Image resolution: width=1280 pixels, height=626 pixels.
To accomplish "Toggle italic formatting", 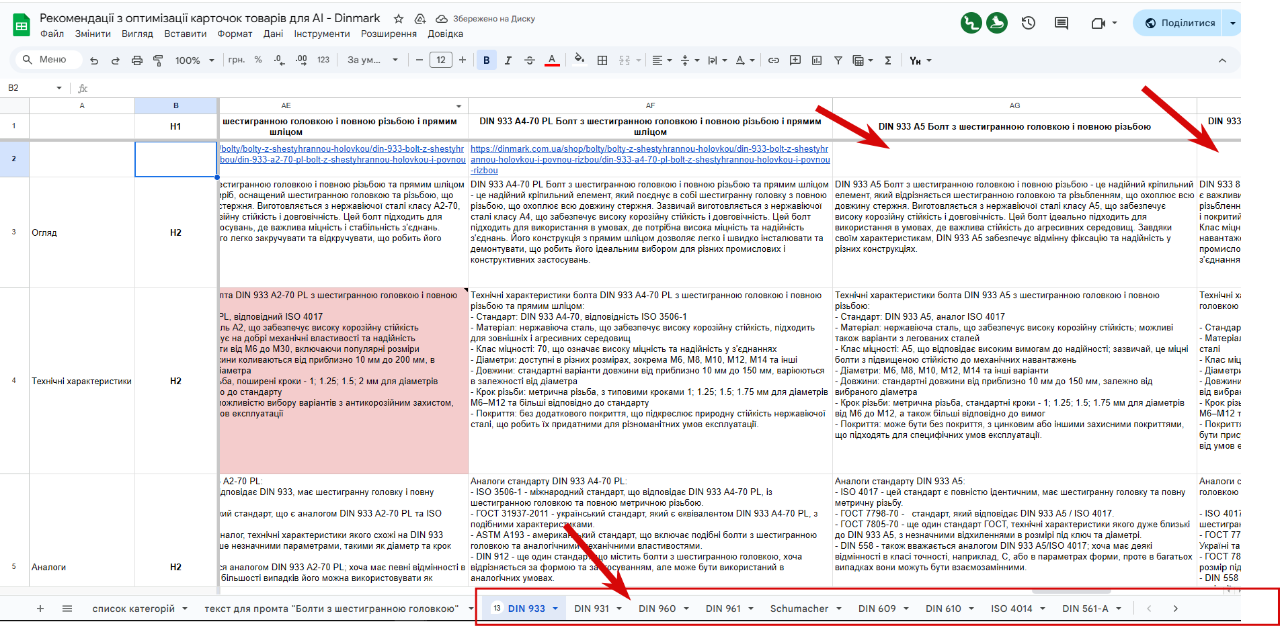I will click(x=508, y=60).
